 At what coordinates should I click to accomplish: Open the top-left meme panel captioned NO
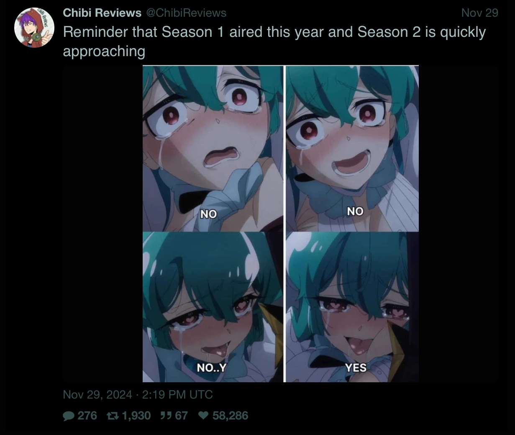tap(213, 148)
